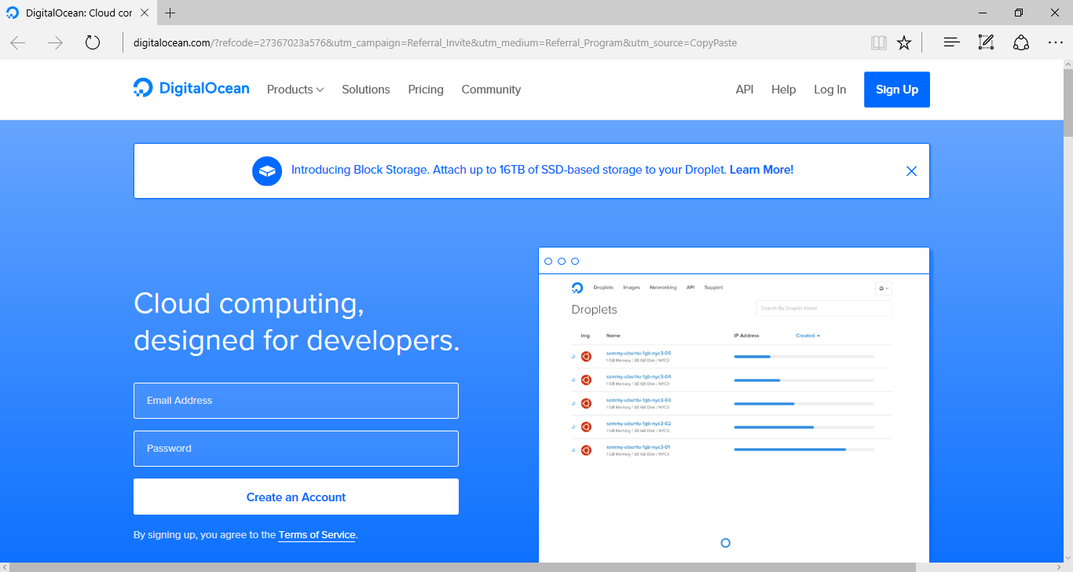Click the blue Sign Up button

[897, 90]
